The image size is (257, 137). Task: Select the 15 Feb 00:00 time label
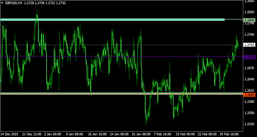tap(185, 134)
